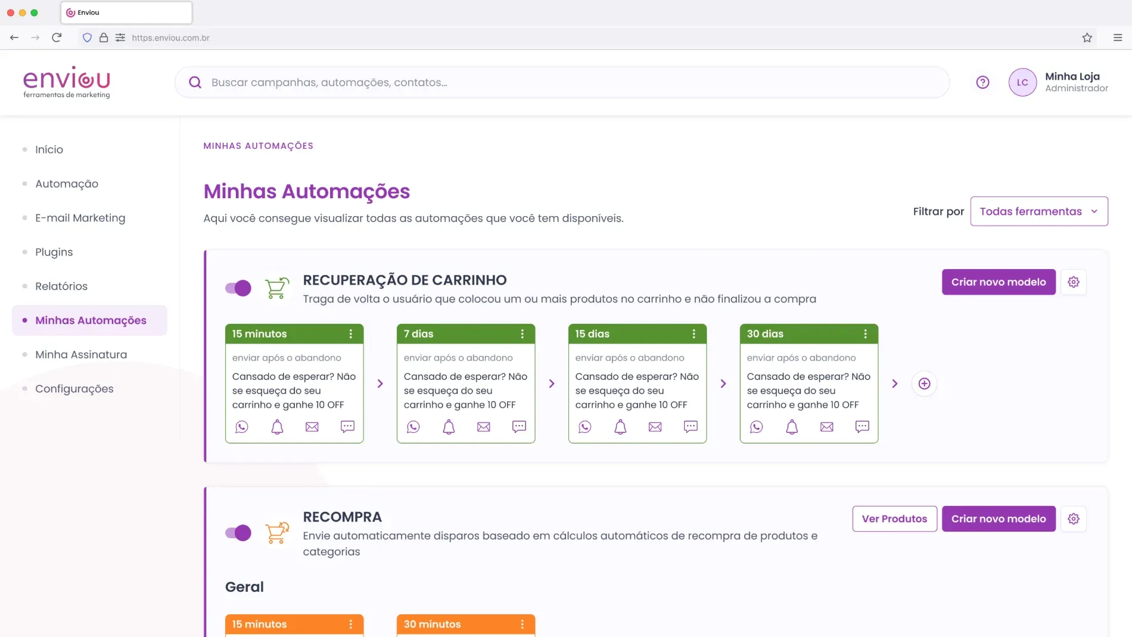
Task: Click the SMS chat icon in the 7 dias card
Action: click(519, 427)
